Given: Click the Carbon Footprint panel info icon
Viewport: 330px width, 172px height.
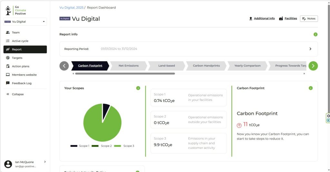Looking at the screenshot, I should coord(311,88).
